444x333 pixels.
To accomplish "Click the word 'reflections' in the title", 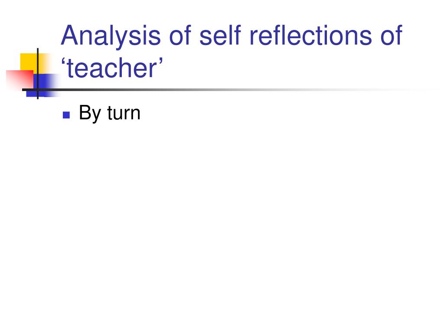I will 310,35.
